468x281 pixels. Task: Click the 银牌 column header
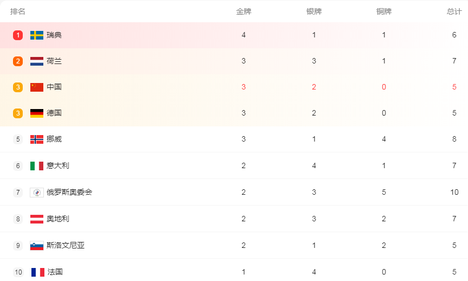(x=314, y=11)
